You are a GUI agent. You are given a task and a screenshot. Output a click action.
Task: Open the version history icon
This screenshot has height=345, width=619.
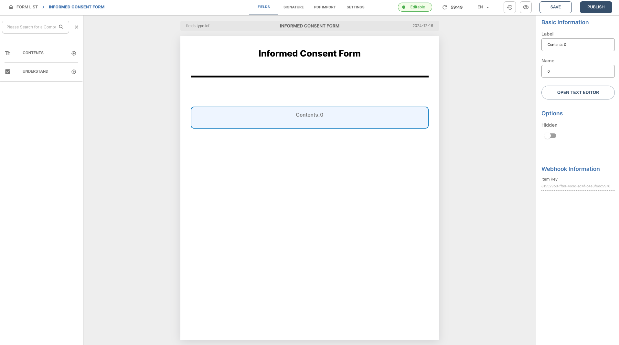pos(510,7)
